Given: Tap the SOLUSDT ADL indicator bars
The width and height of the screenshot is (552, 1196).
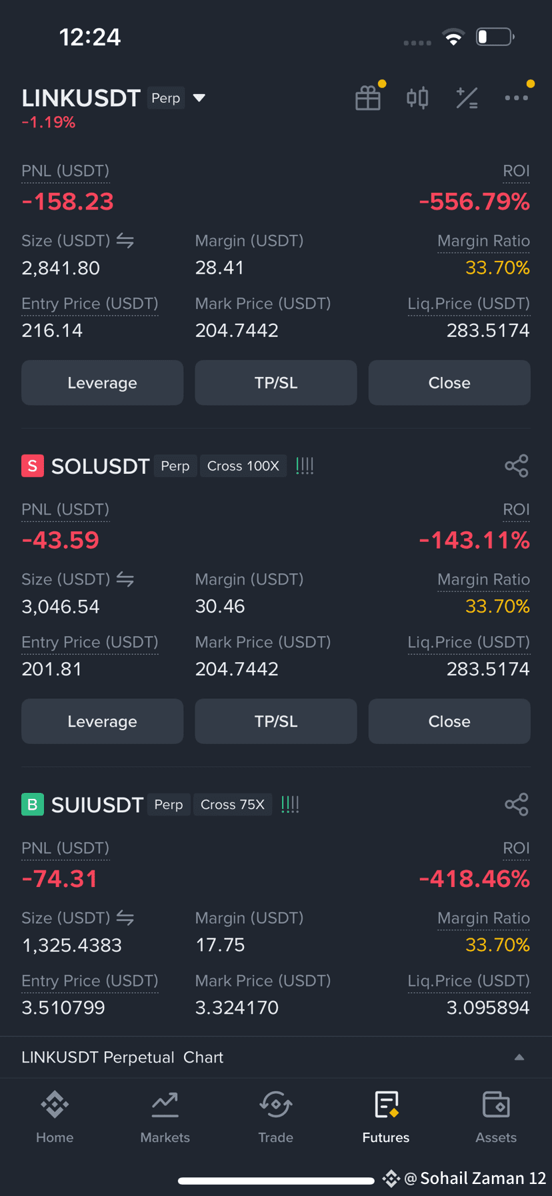Looking at the screenshot, I should point(305,466).
